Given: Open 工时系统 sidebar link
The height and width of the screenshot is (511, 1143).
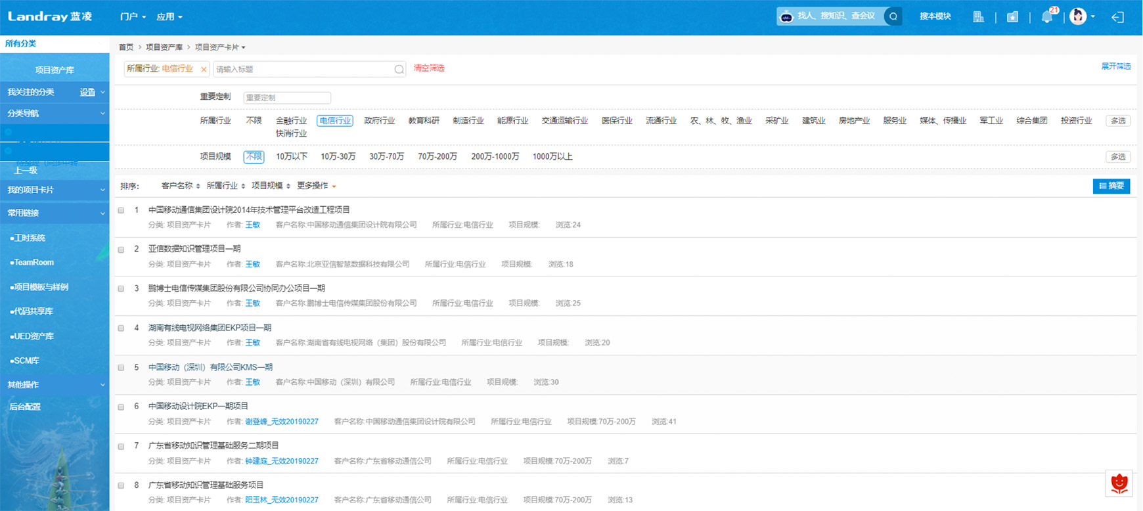Looking at the screenshot, I should click(x=28, y=238).
